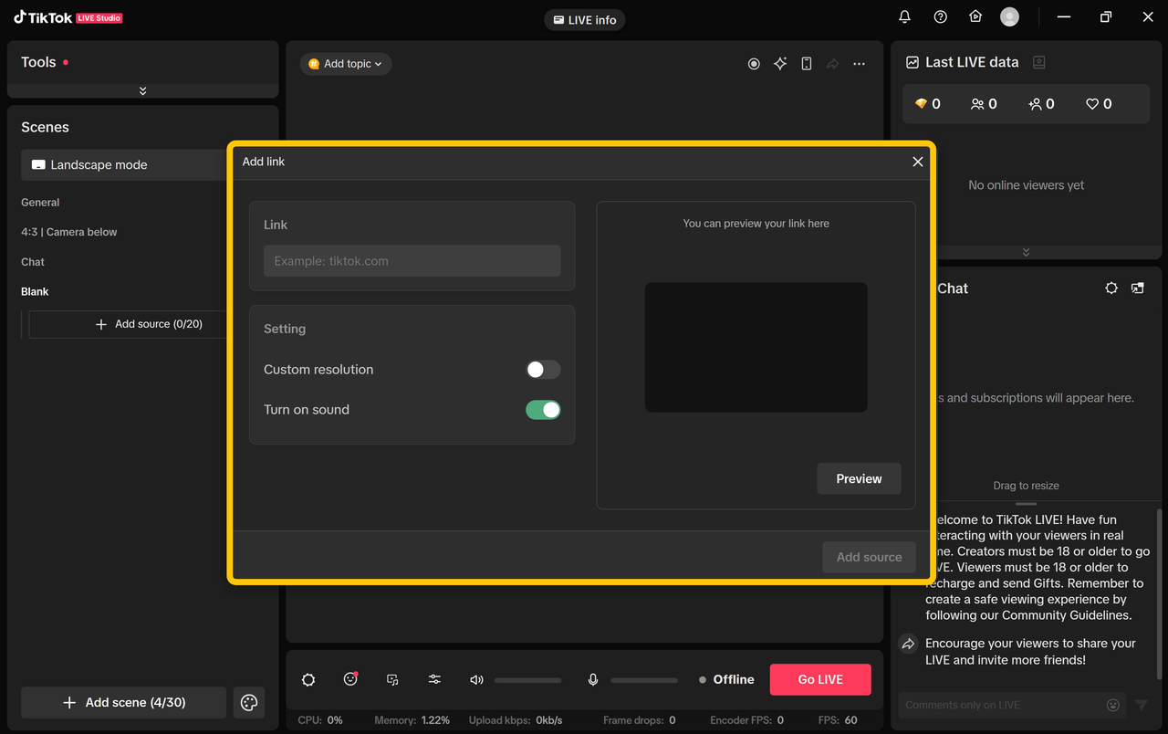The image size is (1168, 734).
Task: Click the Preview button
Action: 859,478
